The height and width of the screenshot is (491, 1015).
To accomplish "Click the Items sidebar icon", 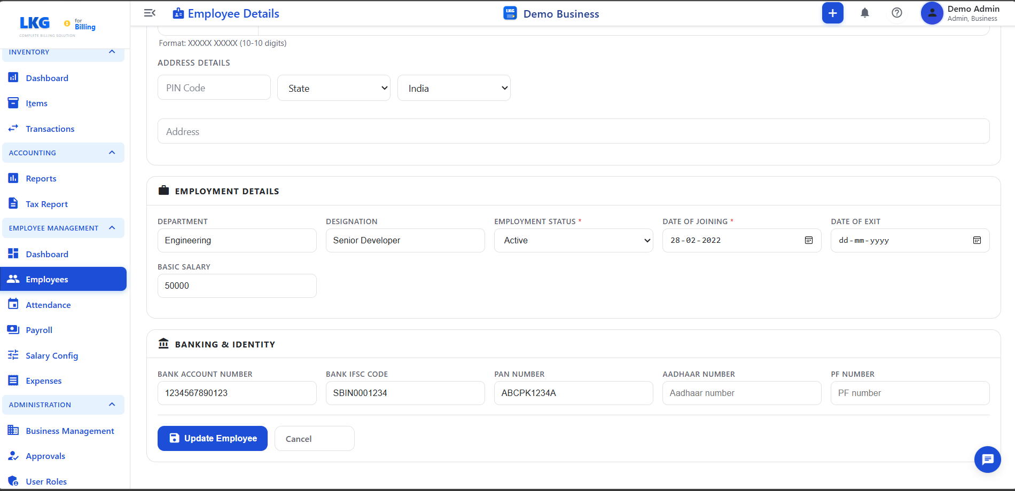I will (13, 102).
